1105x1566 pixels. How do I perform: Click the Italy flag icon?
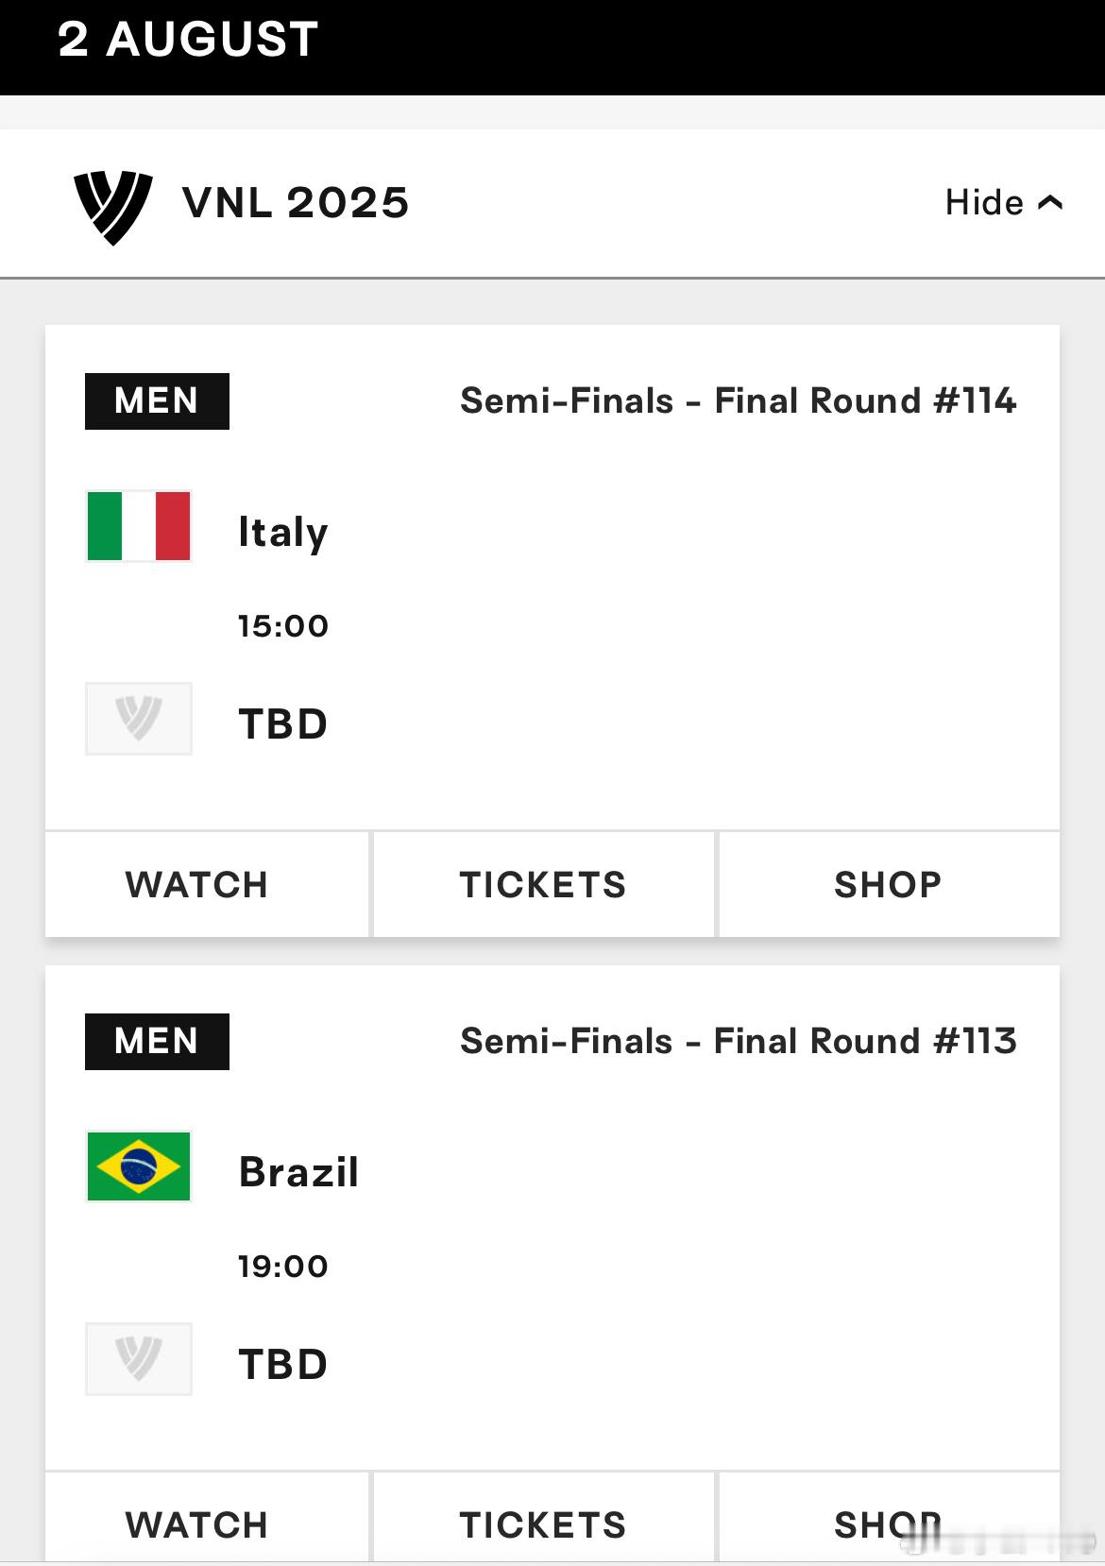tap(139, 526)
